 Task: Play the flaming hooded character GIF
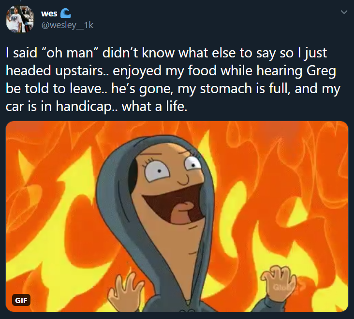(x=177, y=217)
